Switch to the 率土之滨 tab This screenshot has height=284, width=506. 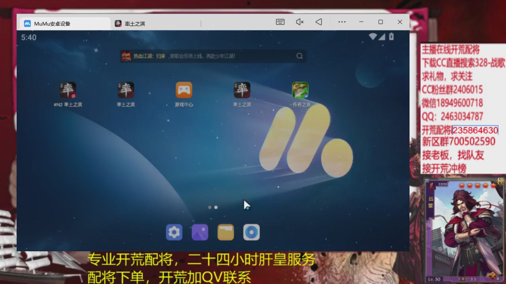click(x=134, y=23)
